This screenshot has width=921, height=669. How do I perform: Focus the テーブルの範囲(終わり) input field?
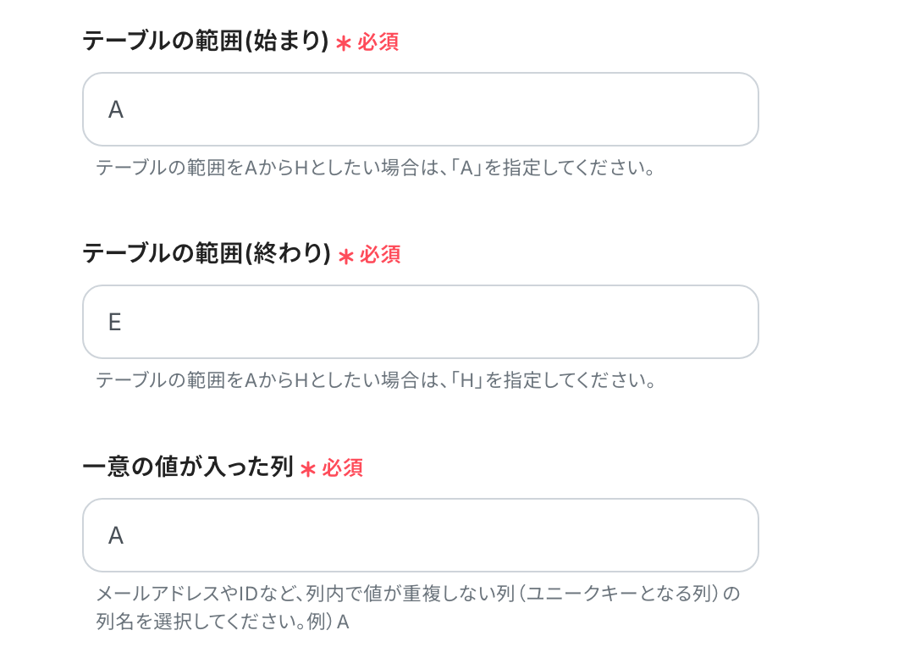tap(420, 322)
